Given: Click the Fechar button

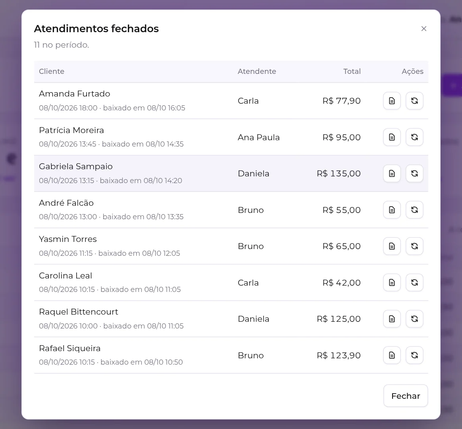Looking at the screenshot, I should click(x=405, y=396).
